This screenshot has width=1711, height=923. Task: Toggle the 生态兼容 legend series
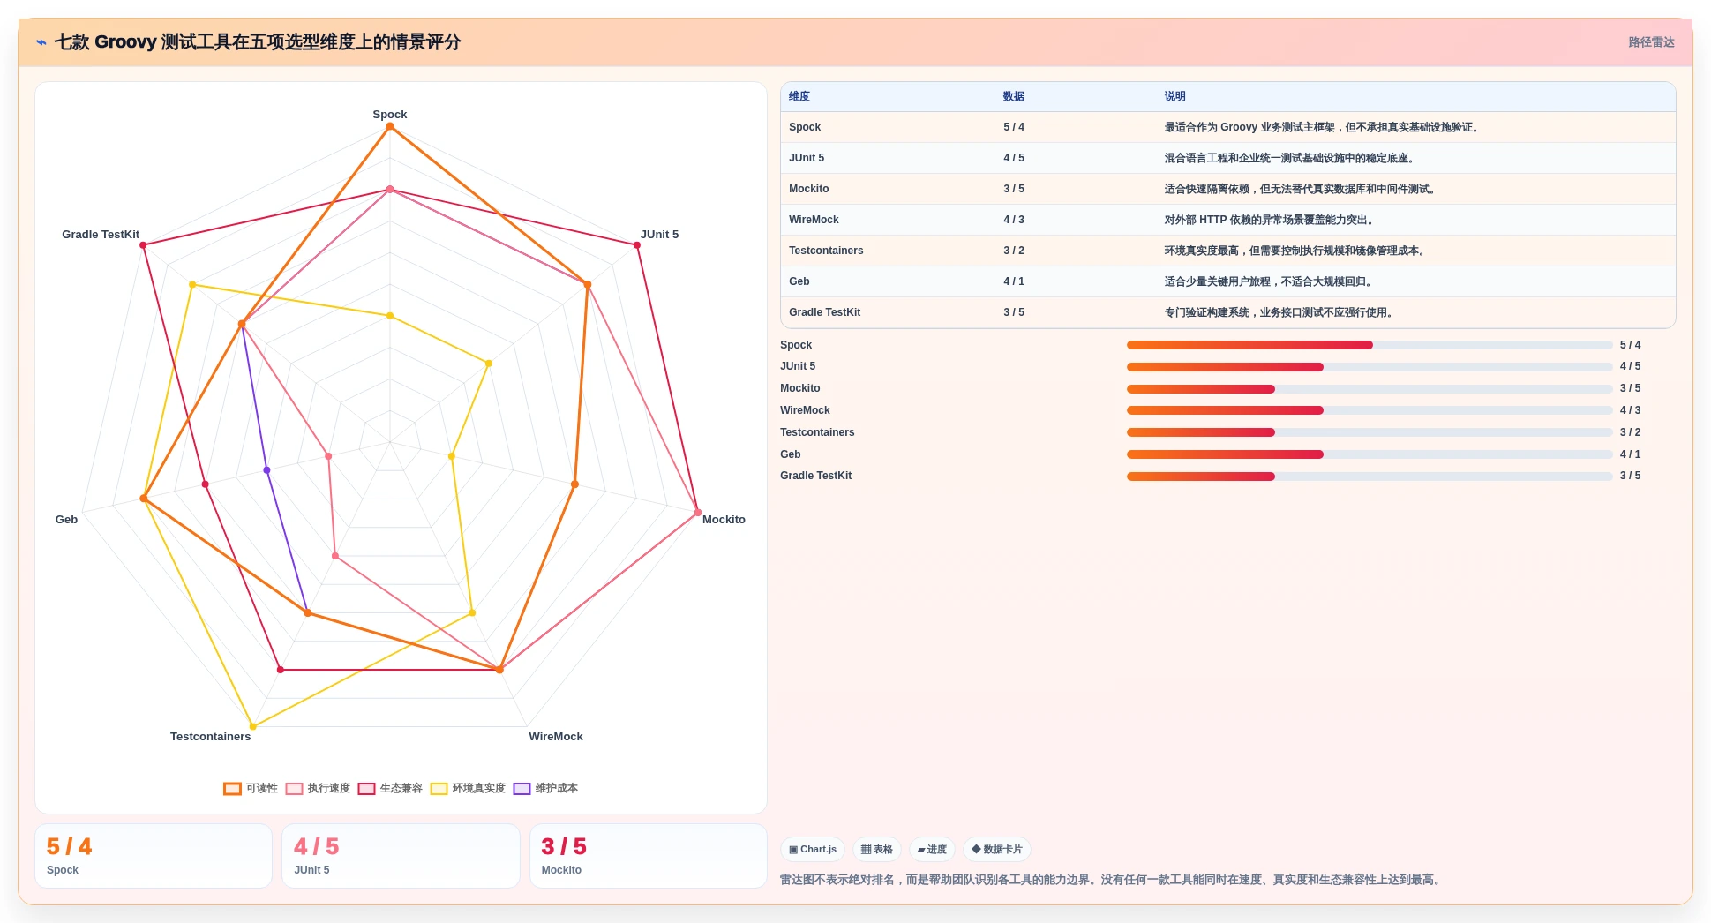click(390, 788)
